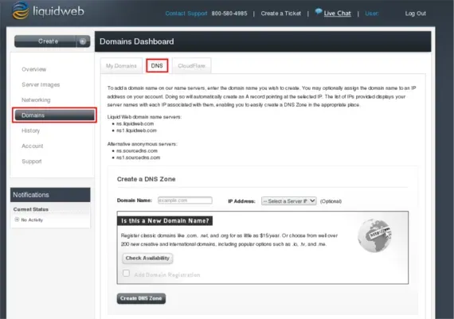Viewport: 454px width, 319px height.
Task: Open Overview in the sidebar
Action: coord(34,69)
